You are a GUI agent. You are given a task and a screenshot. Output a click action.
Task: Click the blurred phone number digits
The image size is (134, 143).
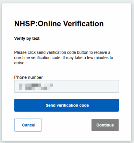click(x=36, y=87)
